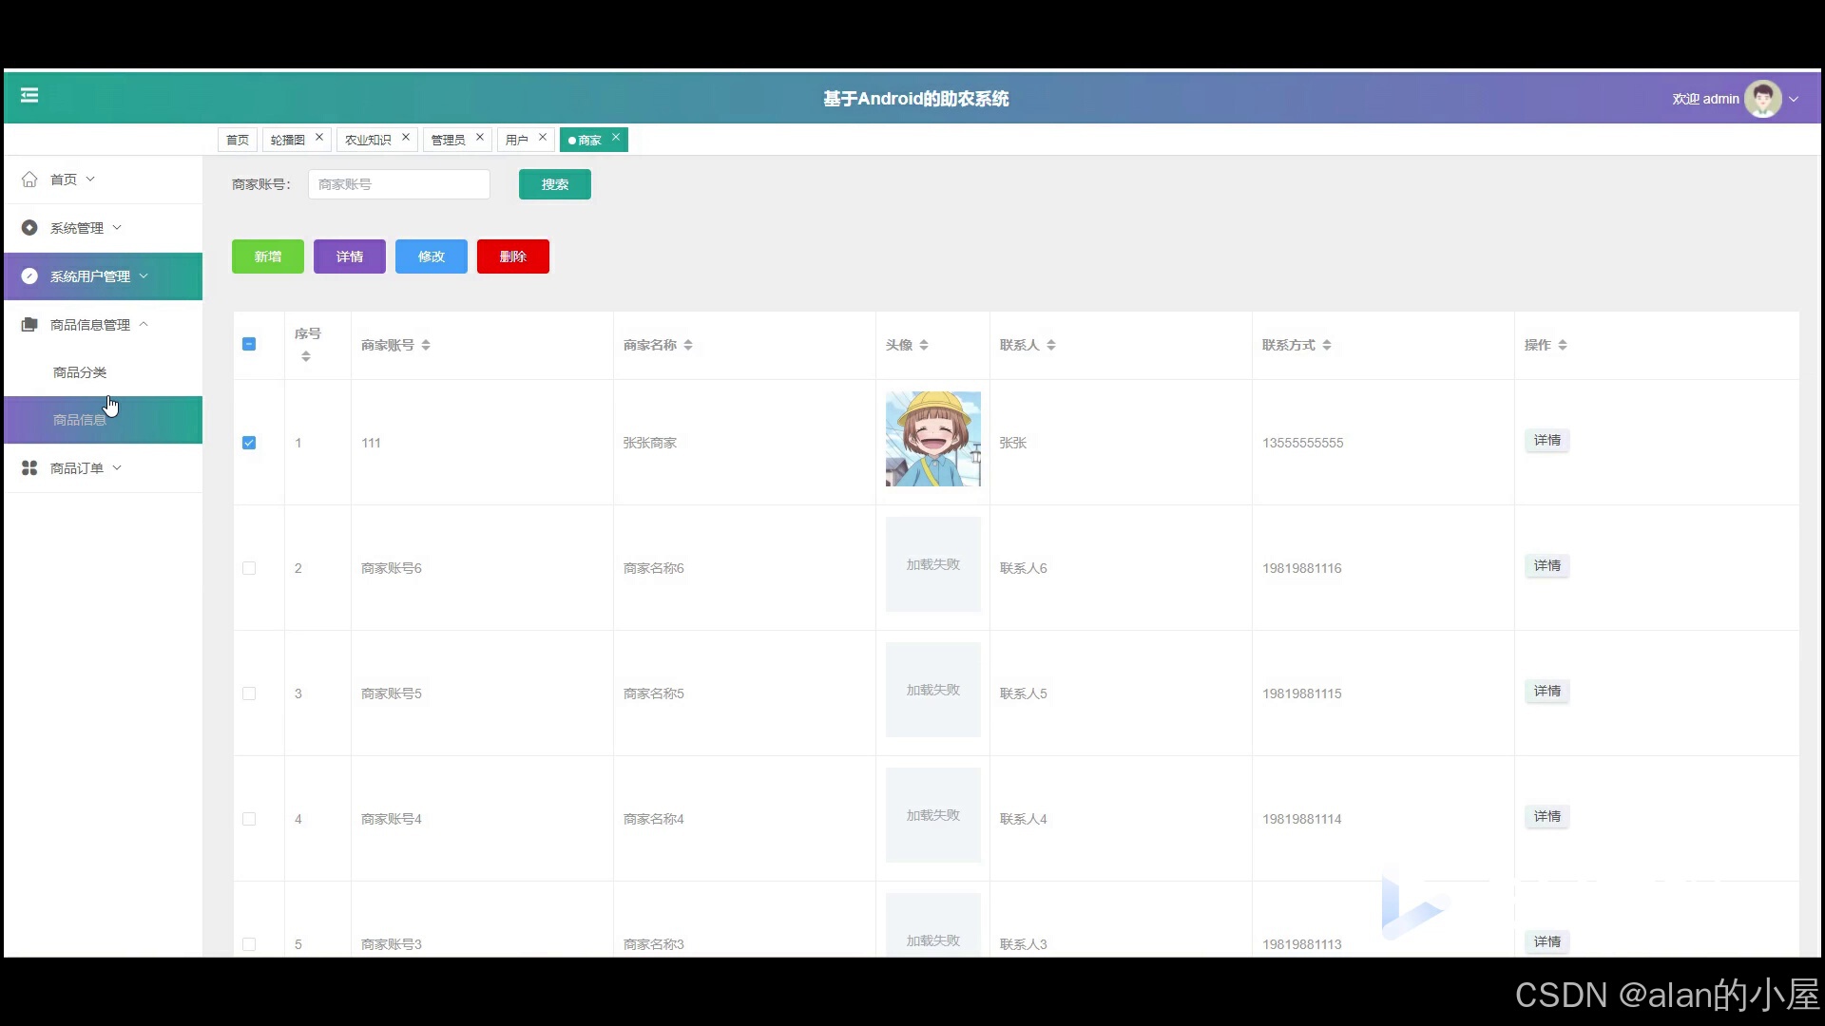
Task: Expand the 系统管理 menu chevron
Action: [x=117, y=228]
